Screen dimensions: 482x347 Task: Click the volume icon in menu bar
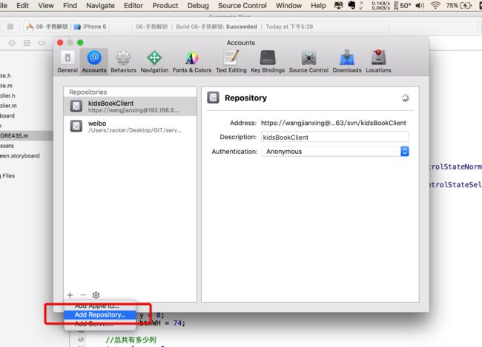pyautogui.click(x=420, y=5)
